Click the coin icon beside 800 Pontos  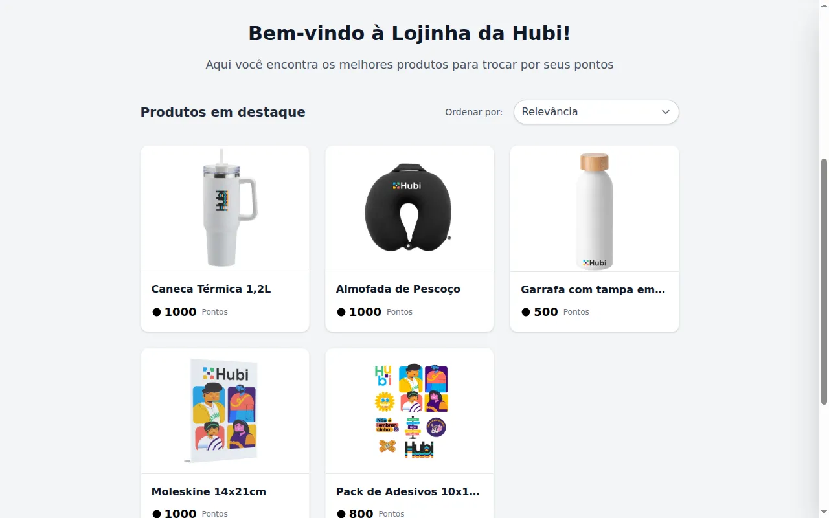(341, 513)
